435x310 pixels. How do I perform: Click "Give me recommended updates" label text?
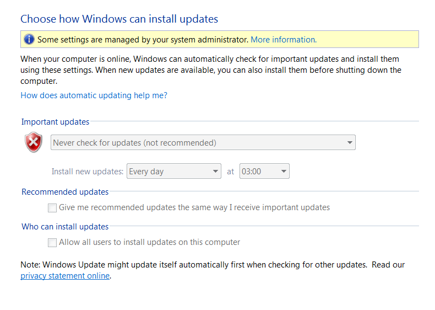click(x=194, y=208)
